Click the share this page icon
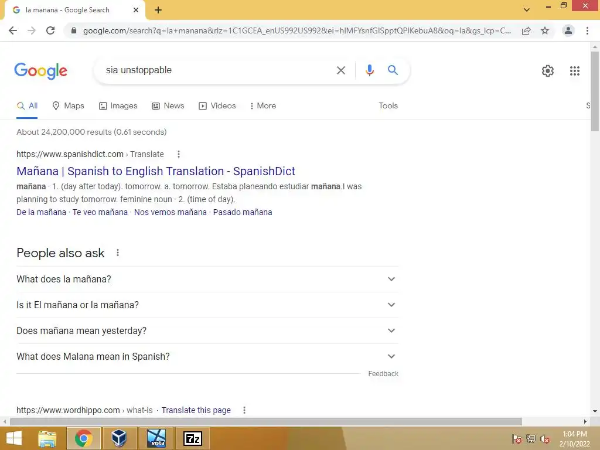This screenshot has width=600, height=450. click(x=526, y=30)
